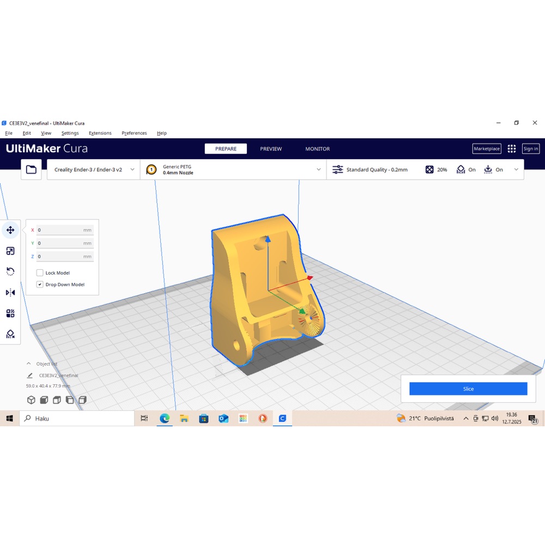The width and height of the screenshot is (545, 545).
Task: Select the Mirror tool
Action: click(x=10, y=292)
